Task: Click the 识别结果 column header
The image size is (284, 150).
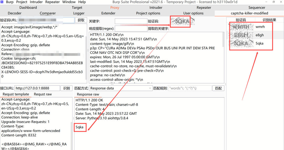Action: point(269,20)
